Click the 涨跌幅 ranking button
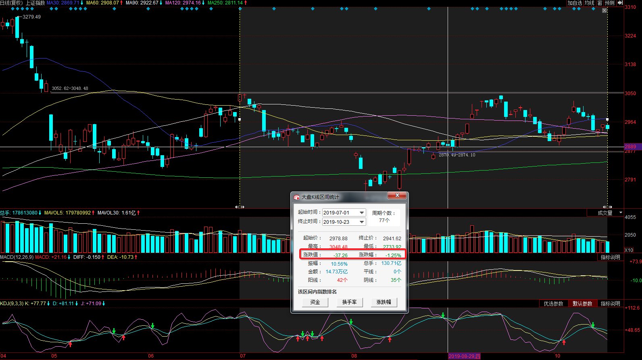This screenshot has width=642, height=360. tap(384, 302)
